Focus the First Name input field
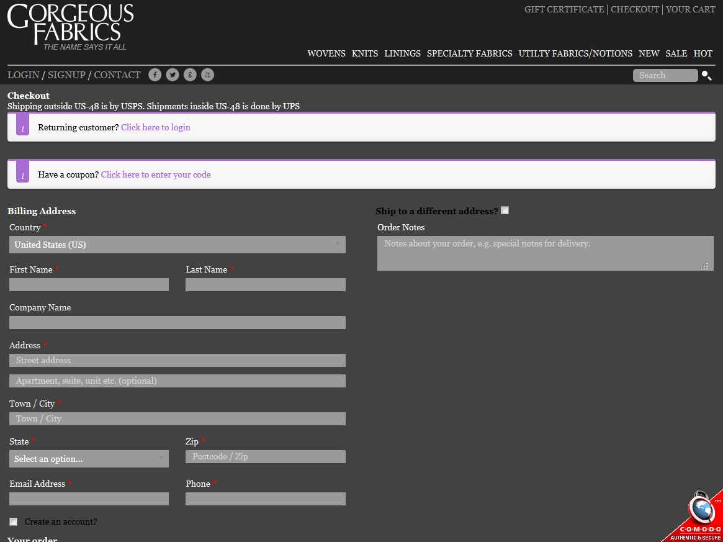The width and height of the screenshot is (723, 542). pyautogui.click(x=89, y=285)
